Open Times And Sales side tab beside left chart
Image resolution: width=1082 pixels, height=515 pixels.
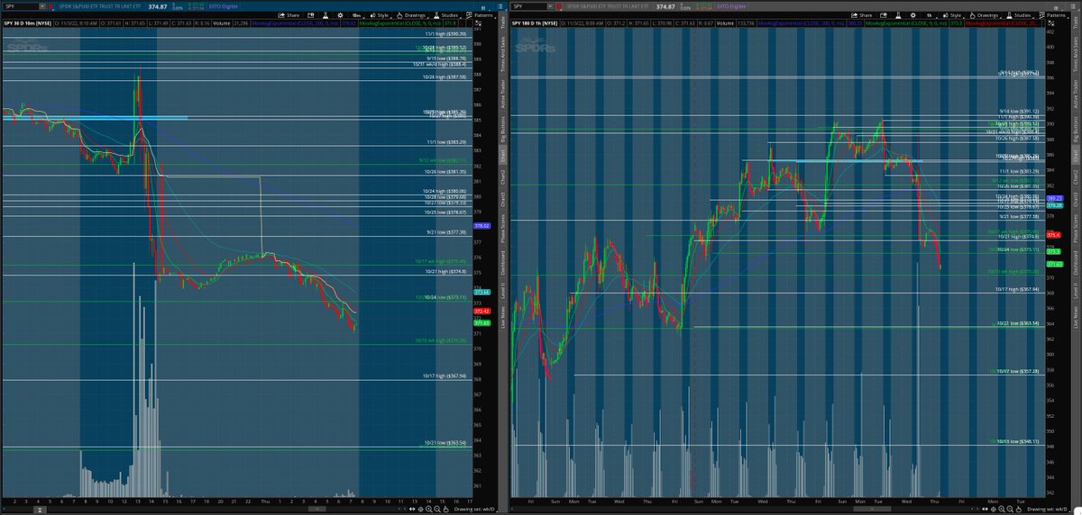503,55
